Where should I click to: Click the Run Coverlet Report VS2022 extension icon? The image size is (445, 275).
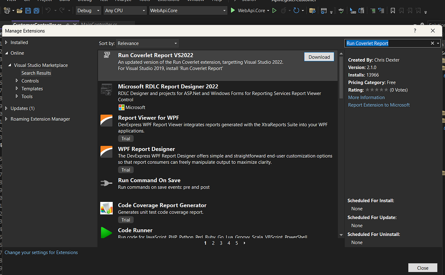tap(107, 55)
